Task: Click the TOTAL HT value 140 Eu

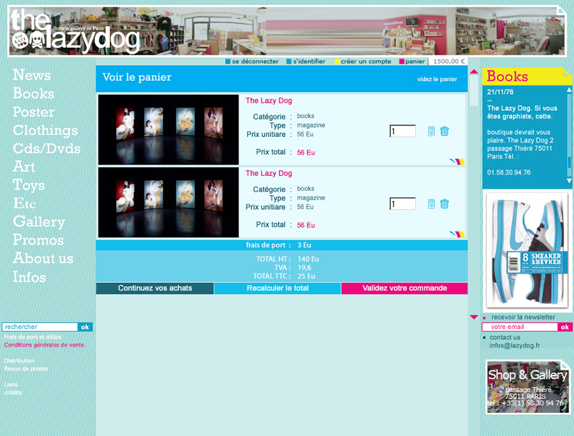Action: click(308, 259)
